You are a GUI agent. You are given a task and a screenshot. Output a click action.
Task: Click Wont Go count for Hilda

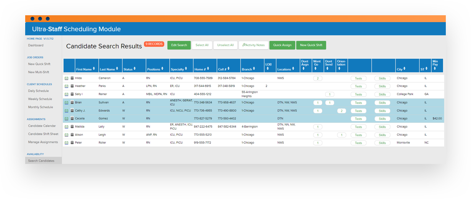(x=318, y=78)
